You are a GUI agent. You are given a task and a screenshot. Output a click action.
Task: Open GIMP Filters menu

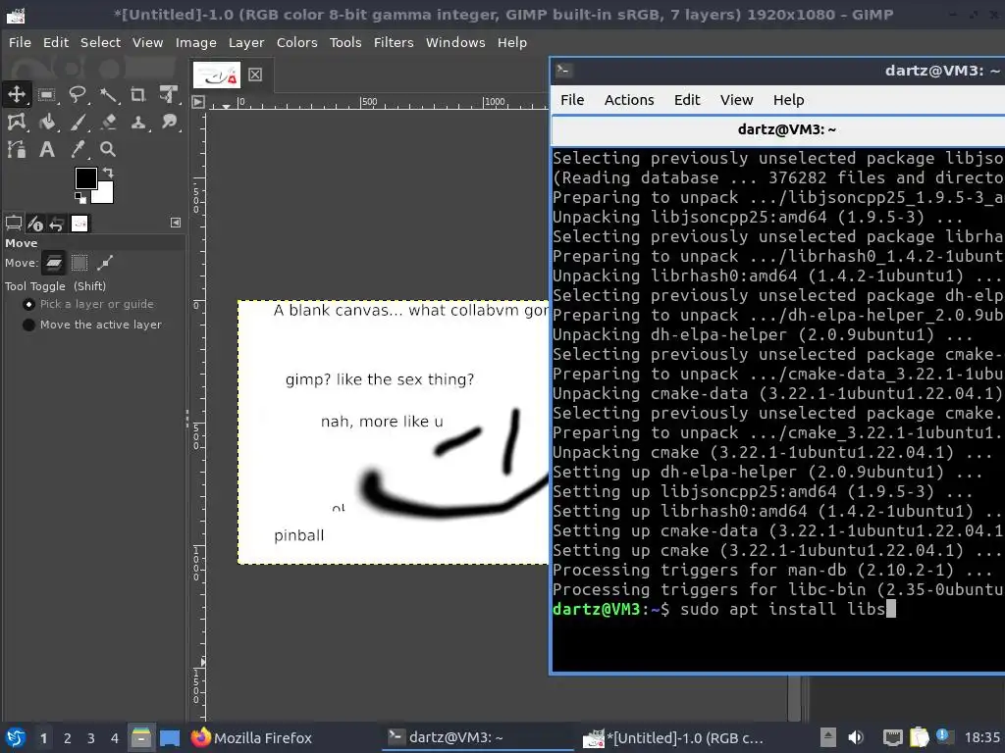pos(394,42)
